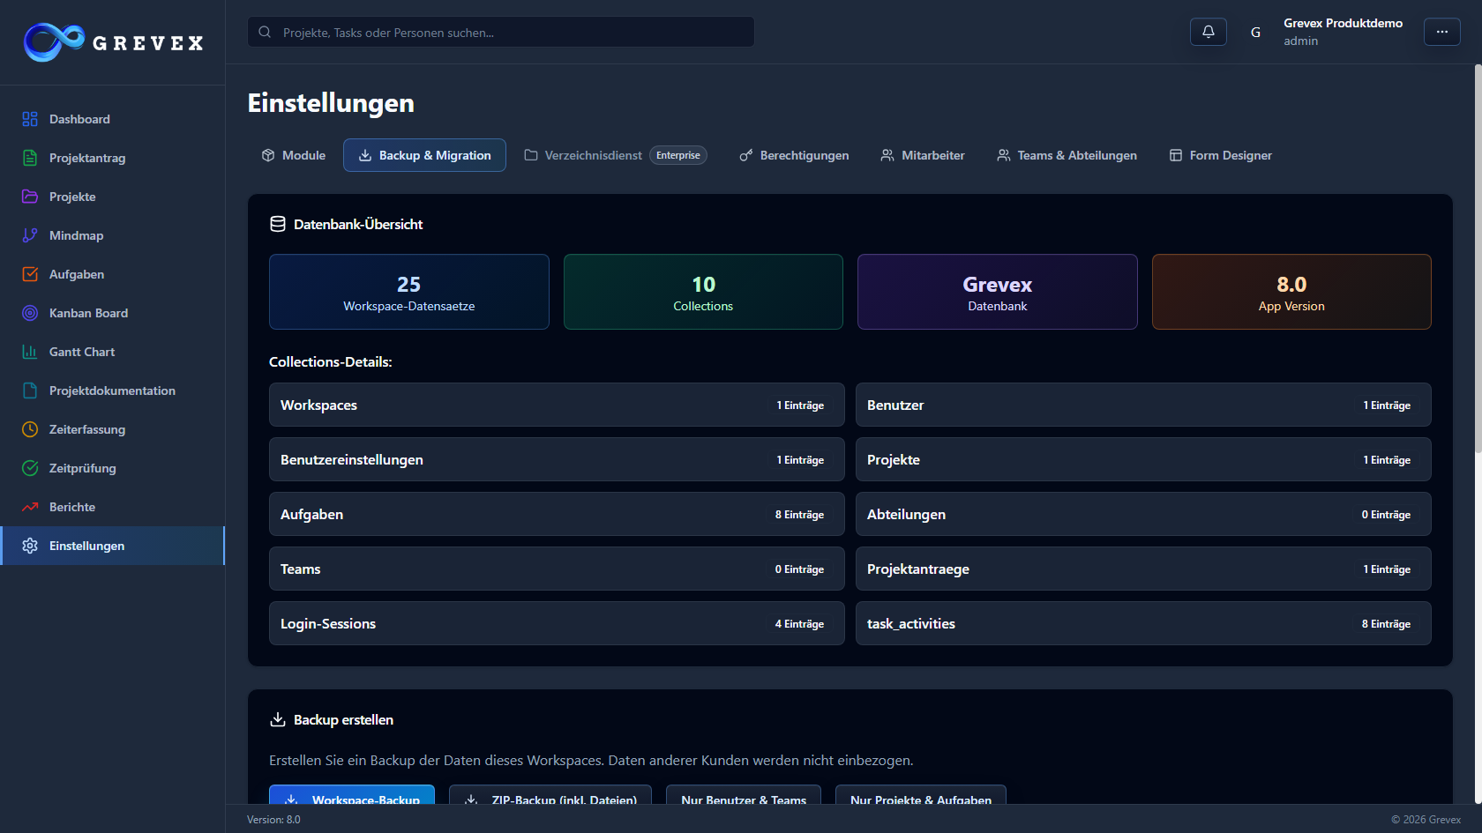Click the Backup erstellen download icon
The image size is (1482, 833).
tap(278, 719)
